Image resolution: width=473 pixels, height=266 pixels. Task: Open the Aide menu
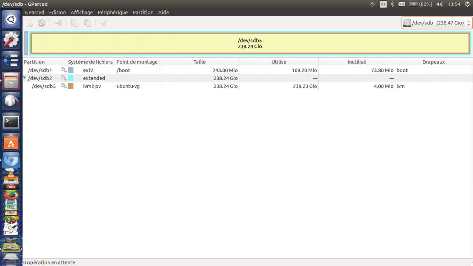[163, 12]
